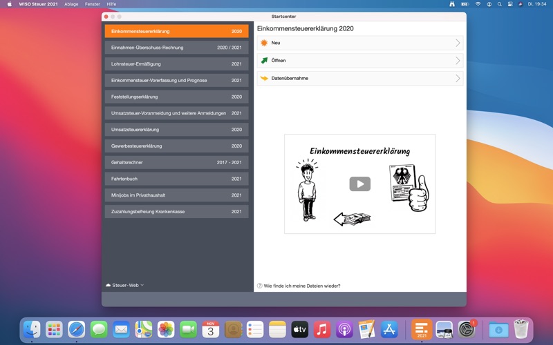Viewport: 553px width, 345px height.
Task: Click the chevron on the Neu row
Action: pos(458,43)
